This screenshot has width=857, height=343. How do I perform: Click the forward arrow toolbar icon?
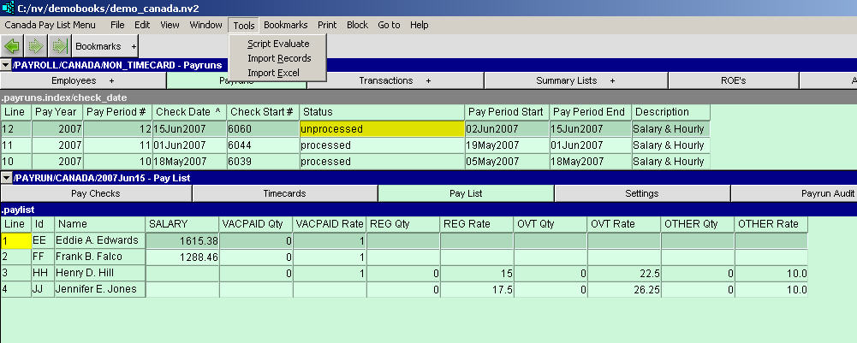pos(36,45)
